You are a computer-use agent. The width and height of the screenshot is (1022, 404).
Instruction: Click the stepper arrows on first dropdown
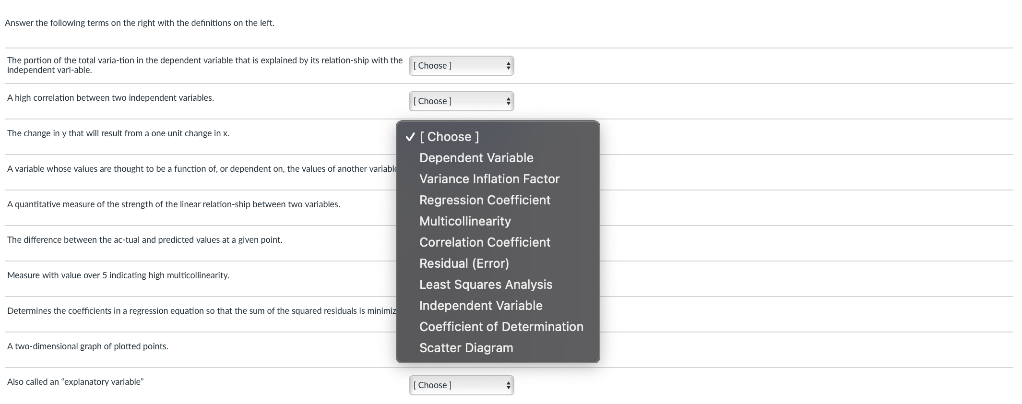[508, 66]
